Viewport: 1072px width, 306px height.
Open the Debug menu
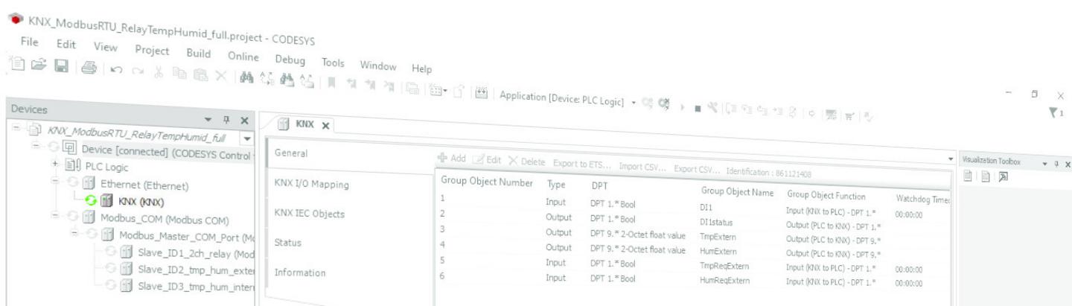(290, 60)
